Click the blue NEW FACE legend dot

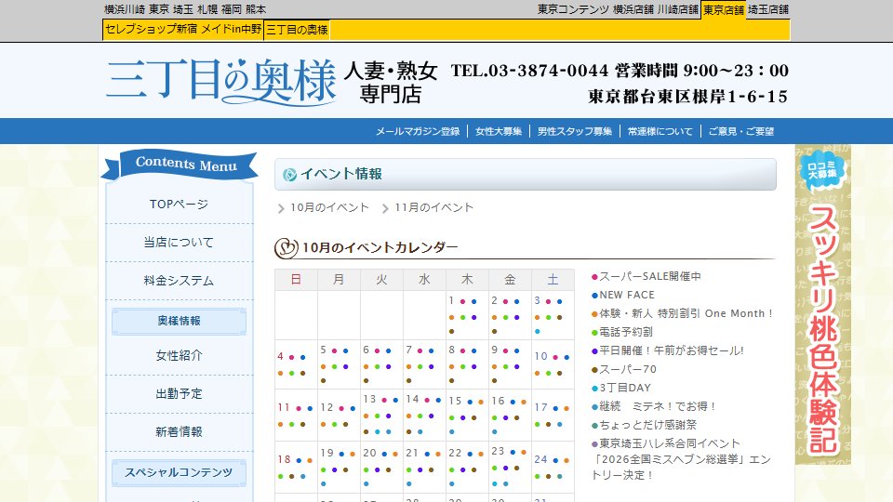tap(594, 296)
